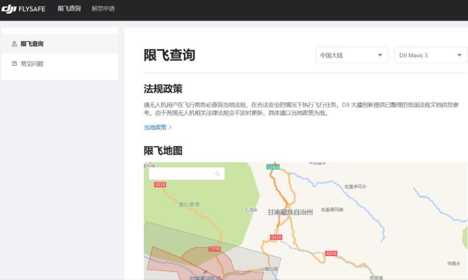468x280 pixels.
Task: Click the green G1816 highway badge
Action: (273, 167)
